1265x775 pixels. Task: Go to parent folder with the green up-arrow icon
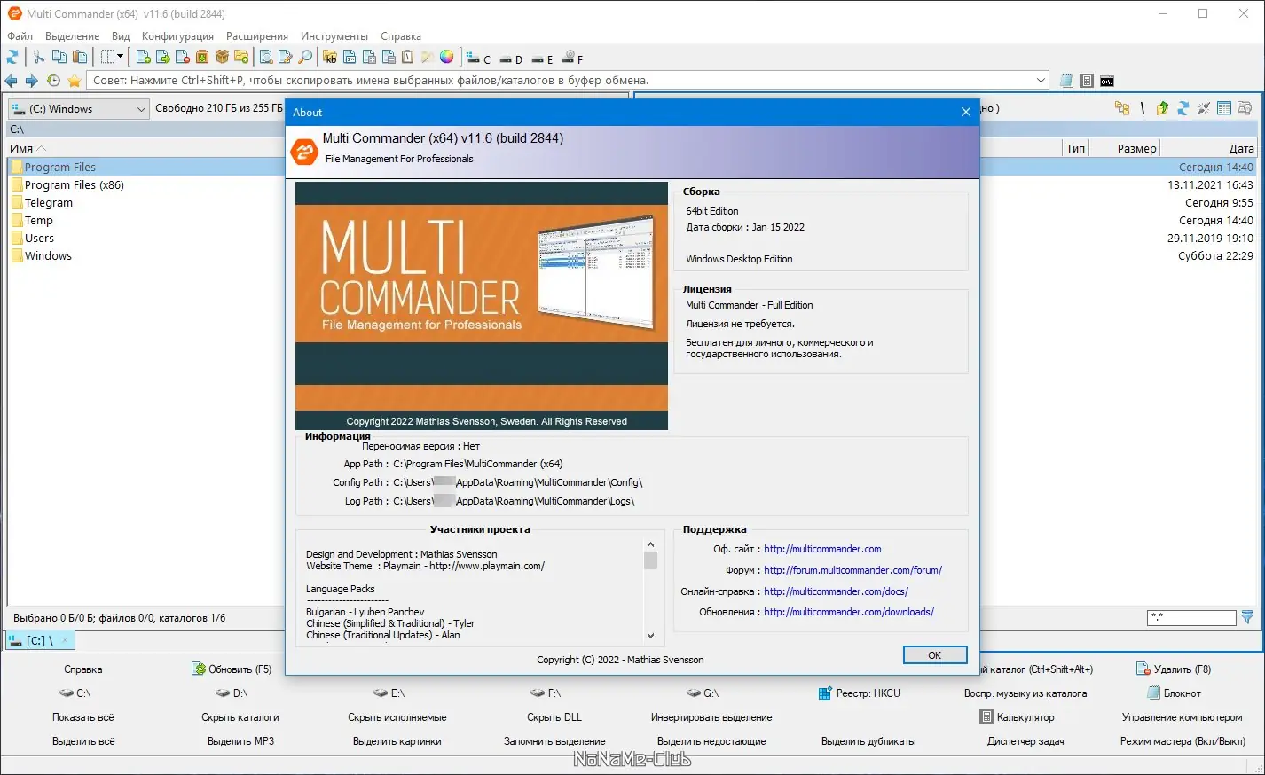pyautogui.click(x=1162, y=108)
